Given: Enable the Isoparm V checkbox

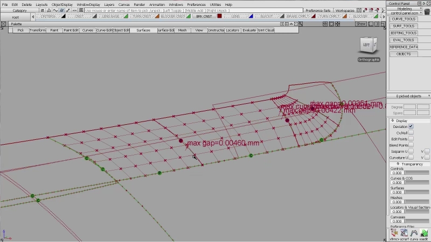Looking at the screenshot, I should (x=427, y=151).
